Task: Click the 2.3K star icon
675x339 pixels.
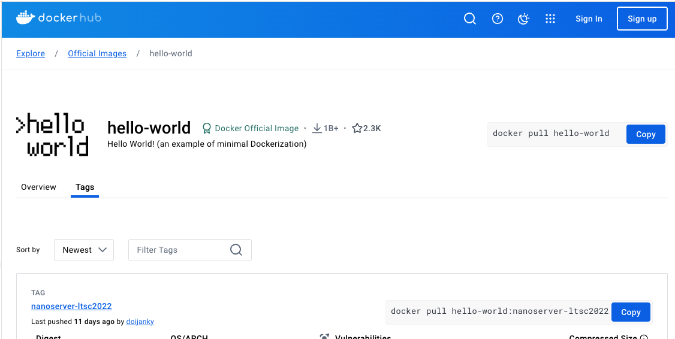Action: tap(357, 128)
